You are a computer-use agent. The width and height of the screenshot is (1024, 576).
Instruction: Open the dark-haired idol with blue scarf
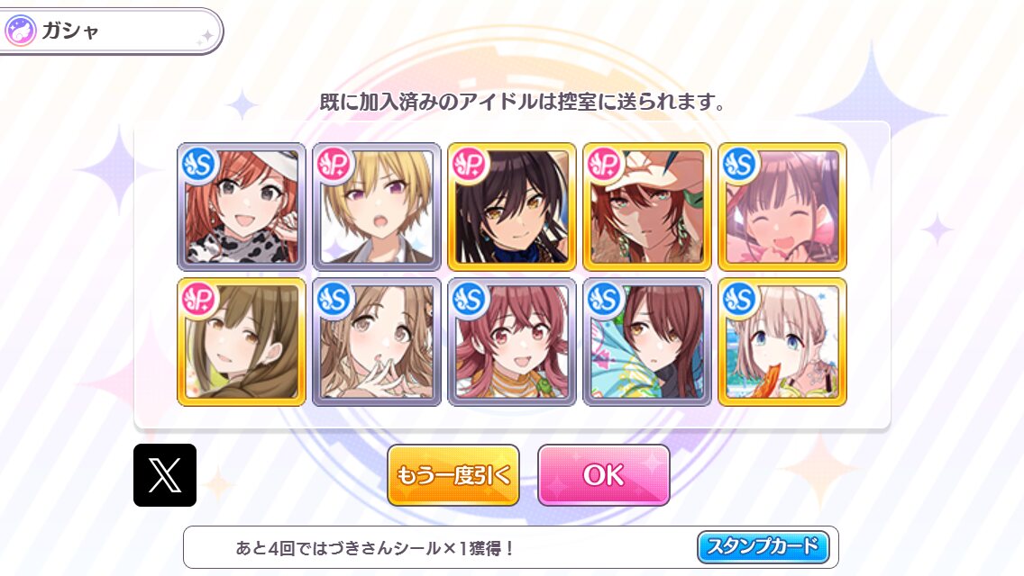point(512,207)
